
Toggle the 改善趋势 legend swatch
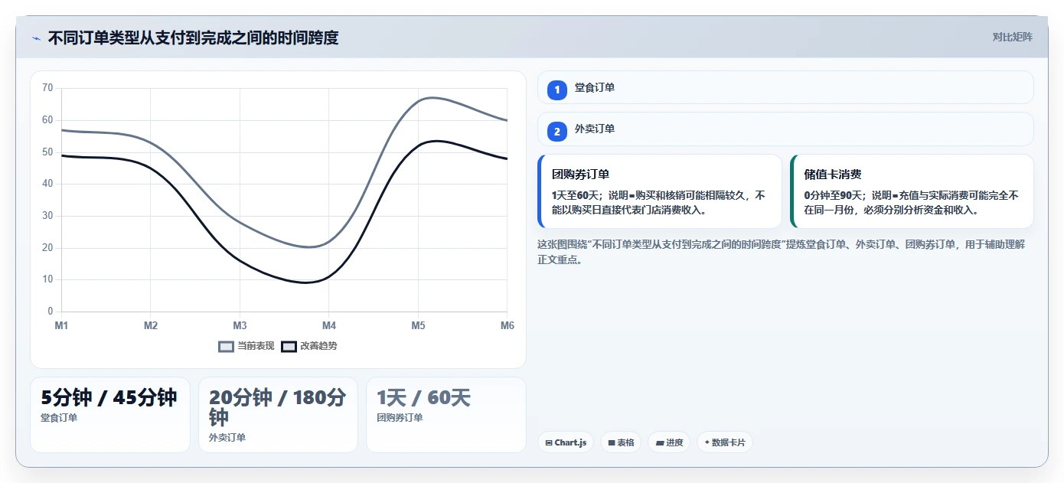(x=289, y=346)
